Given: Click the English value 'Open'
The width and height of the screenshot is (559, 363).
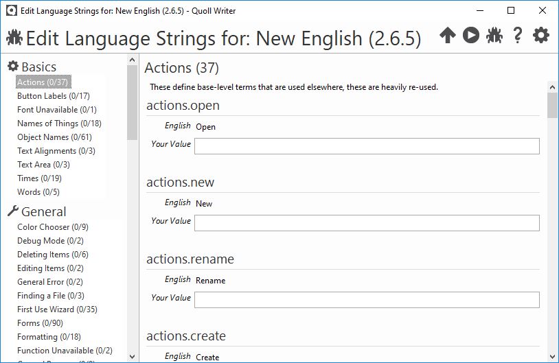Looking at the screenshot, I should [x=205, y=127].
